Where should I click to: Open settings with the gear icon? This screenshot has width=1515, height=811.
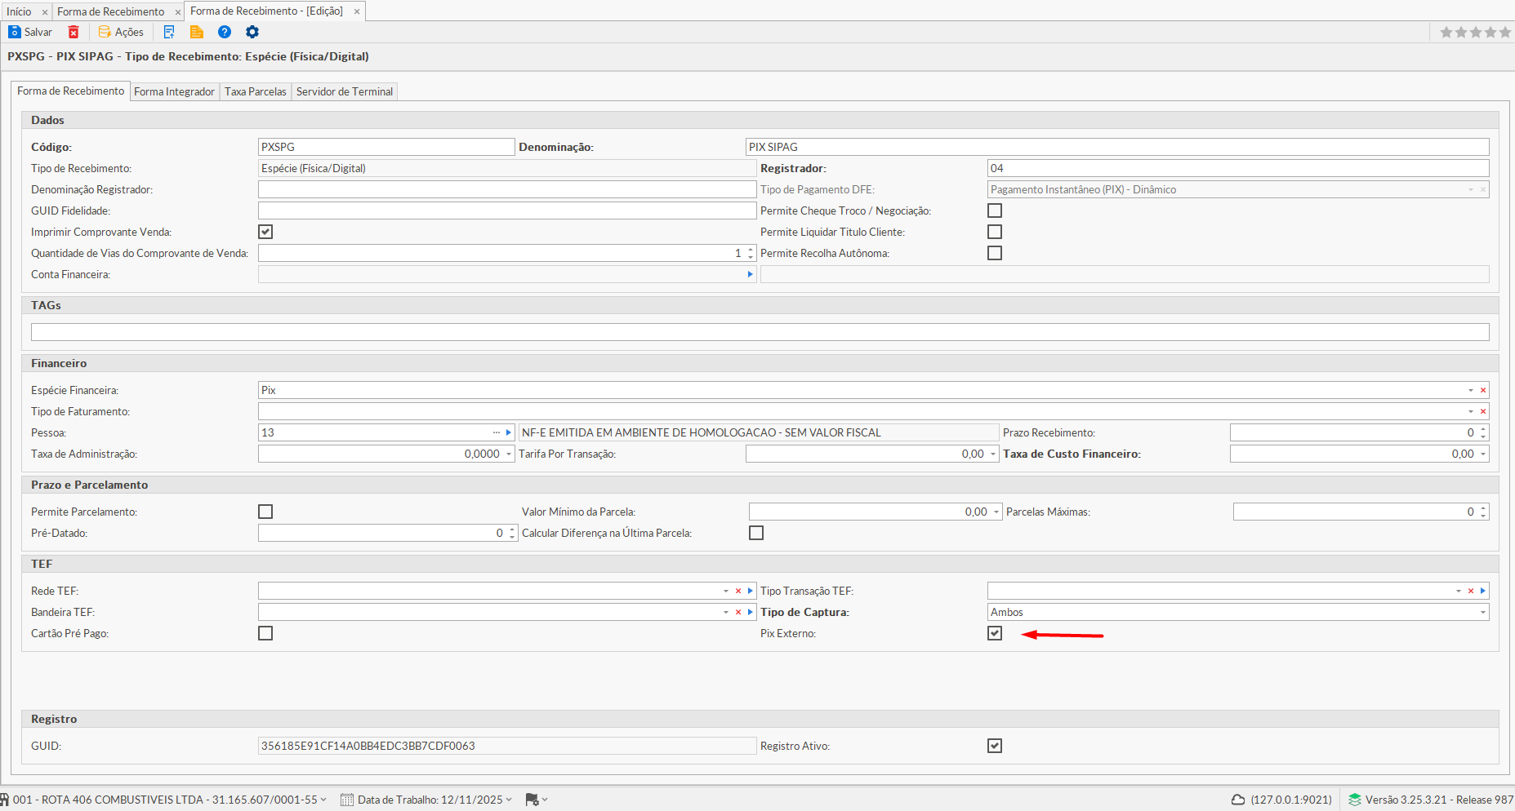pyautogui.click(x=252, y=32)
